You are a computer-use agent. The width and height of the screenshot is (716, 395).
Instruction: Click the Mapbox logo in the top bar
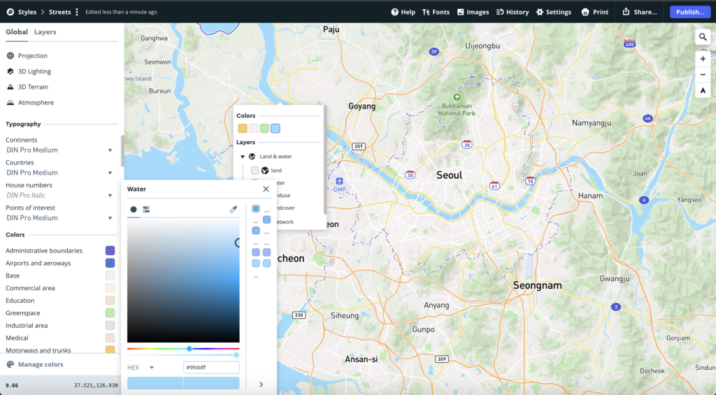10,12
